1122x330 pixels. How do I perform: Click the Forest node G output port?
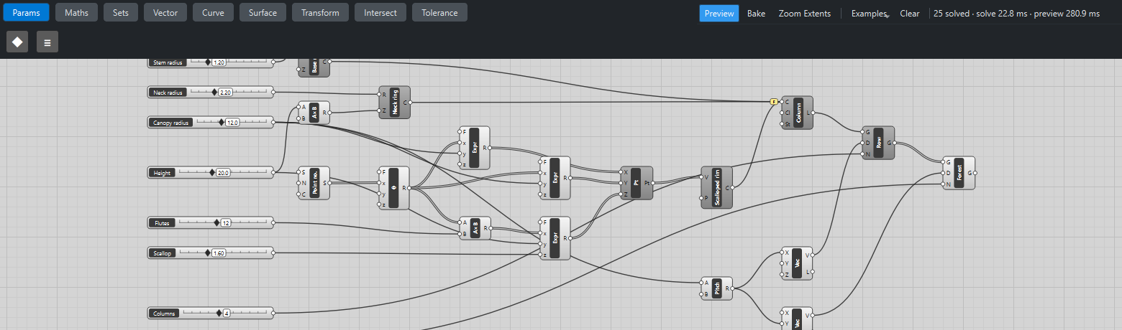point(975,173)
